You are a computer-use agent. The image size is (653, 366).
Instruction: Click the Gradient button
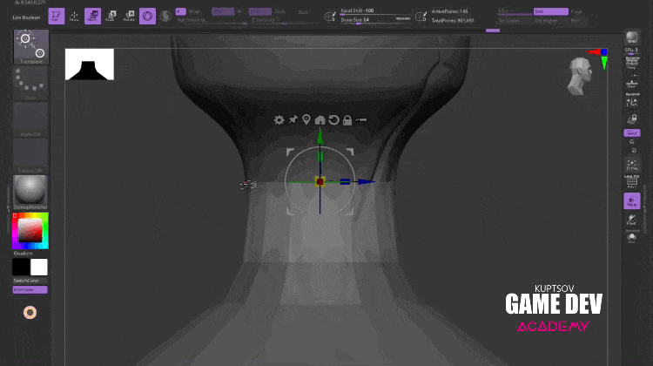[23, 254]
